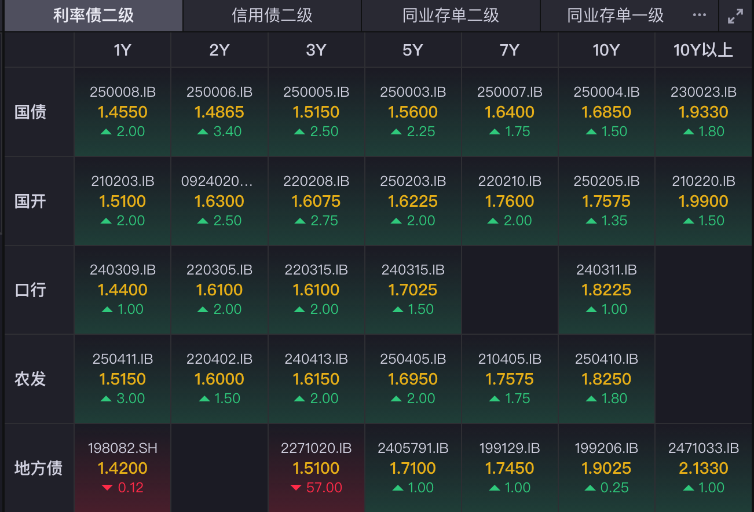
Task: Click the 1.7025 yield value
Action: (413, 290)
